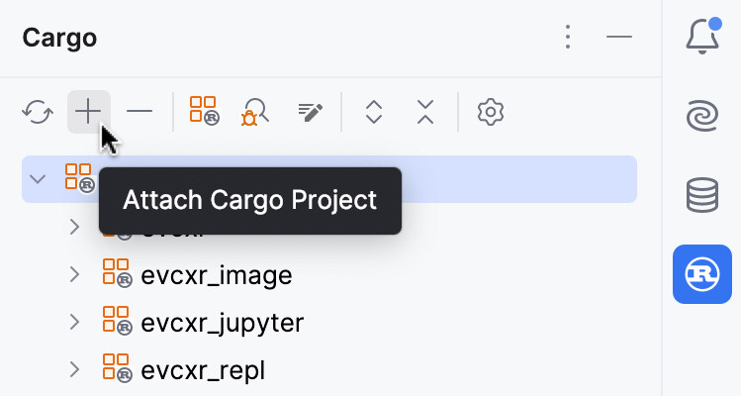Refresh Cargo projects with reload icon
The image size is (741, 396).
(38, 112)
